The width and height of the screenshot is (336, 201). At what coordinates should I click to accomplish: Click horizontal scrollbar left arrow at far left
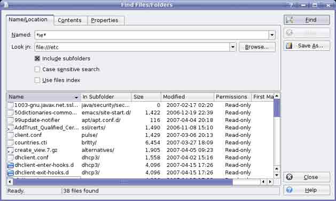pos(10,182)
